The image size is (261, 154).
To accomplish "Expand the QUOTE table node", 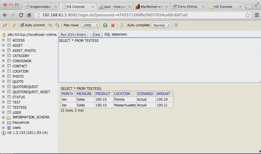I will coord(3,81).
